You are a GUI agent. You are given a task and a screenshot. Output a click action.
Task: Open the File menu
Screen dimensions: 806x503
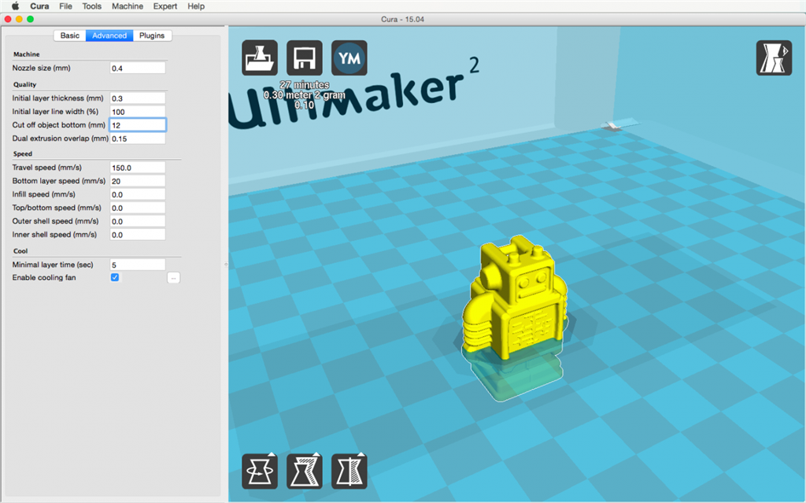[x=65, y=6]
